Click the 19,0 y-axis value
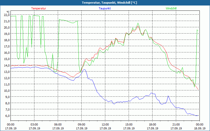Screen dimensions: 210x131 (7, 34)
